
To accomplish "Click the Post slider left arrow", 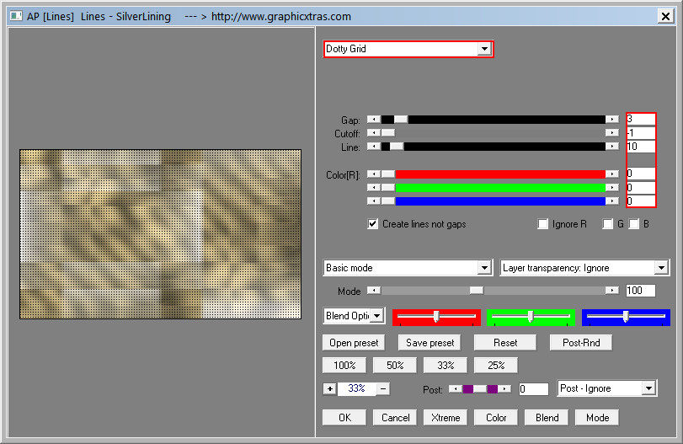I will coord(455,388).
